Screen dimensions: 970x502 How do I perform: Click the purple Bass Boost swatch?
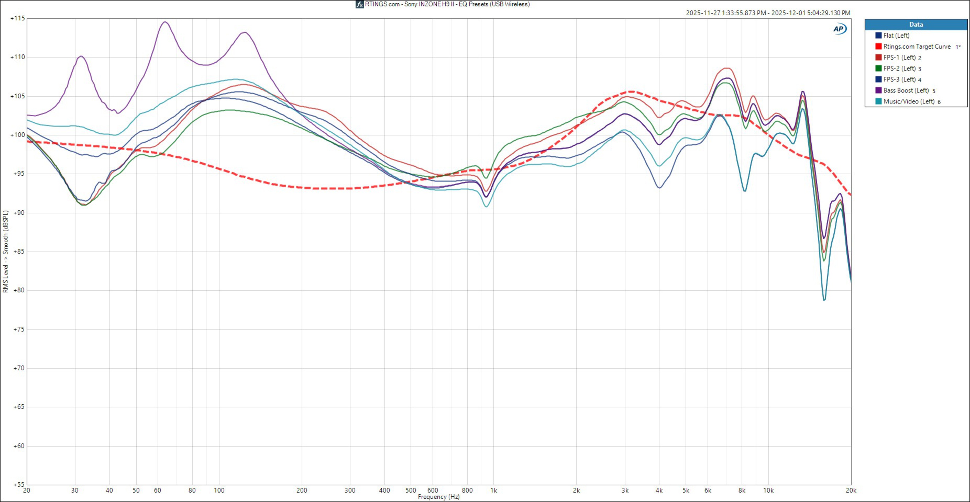[x=879, y=90]
